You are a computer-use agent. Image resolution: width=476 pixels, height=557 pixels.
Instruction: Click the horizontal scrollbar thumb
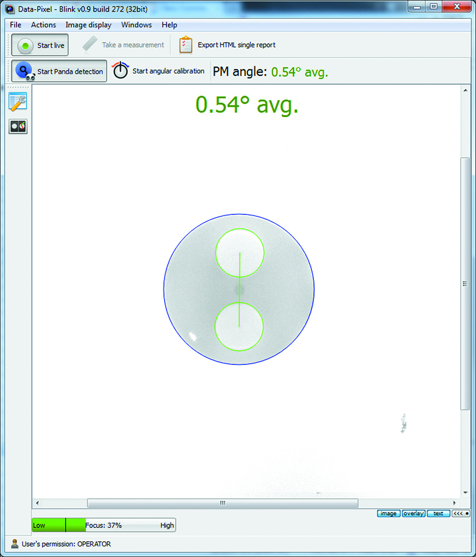click(222, 503)
